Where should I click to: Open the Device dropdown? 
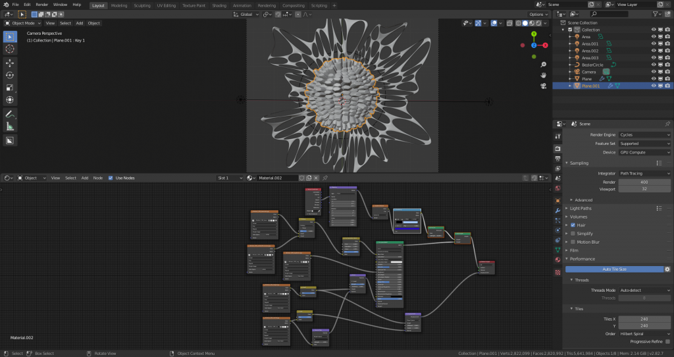click(644, 152)
